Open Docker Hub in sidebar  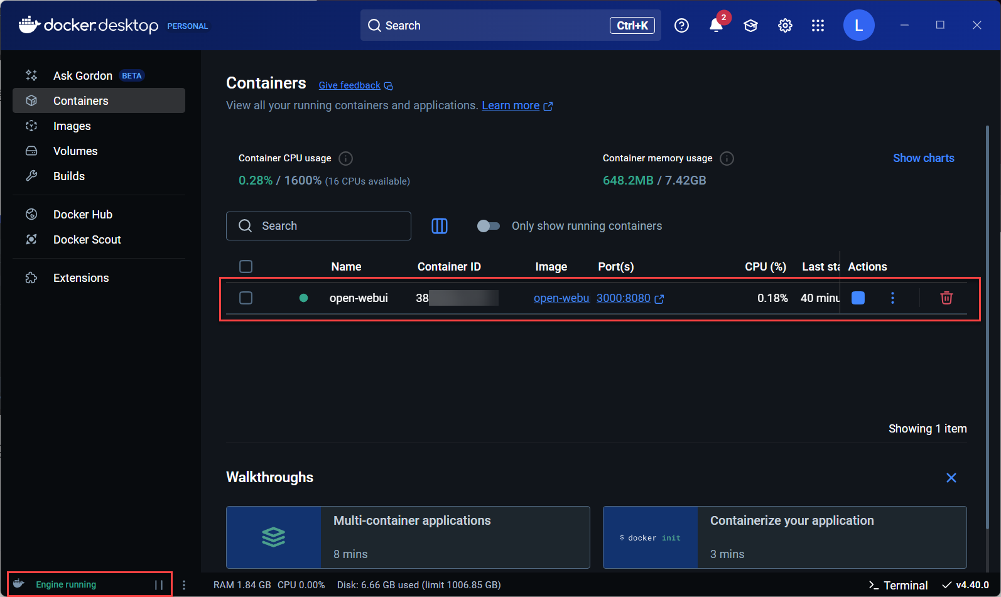(99, 214)
